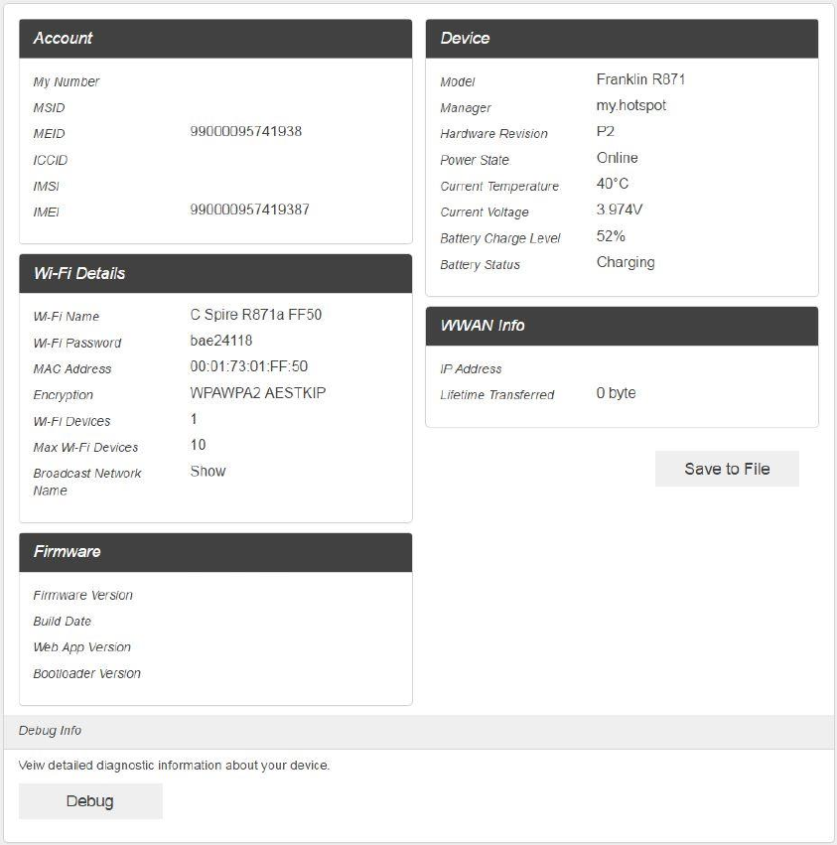This screenshot has height=845, width=837.
Task: Click the voltage value 3.974V
Action: point(620,210)
